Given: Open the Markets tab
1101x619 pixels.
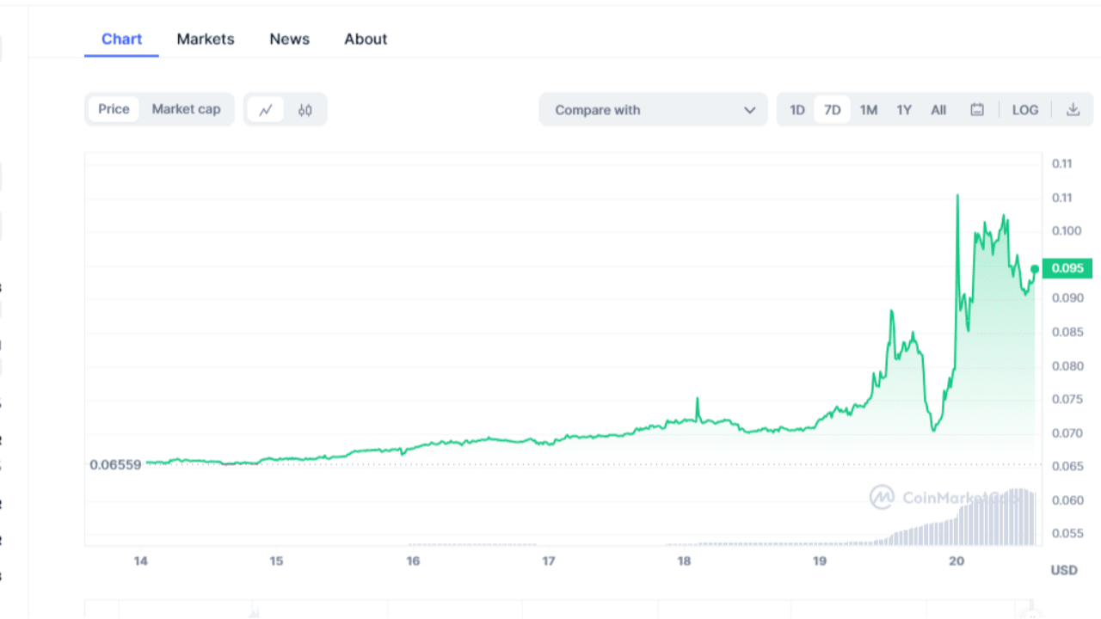Looking at the screenshot, I should pos(206,39).
